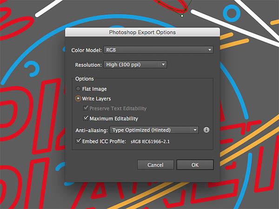Image resolution: width=279 pixels, height=209 pixels.
Task: Toggle the Maximum Editability checkbox
Action: point(86,118)
